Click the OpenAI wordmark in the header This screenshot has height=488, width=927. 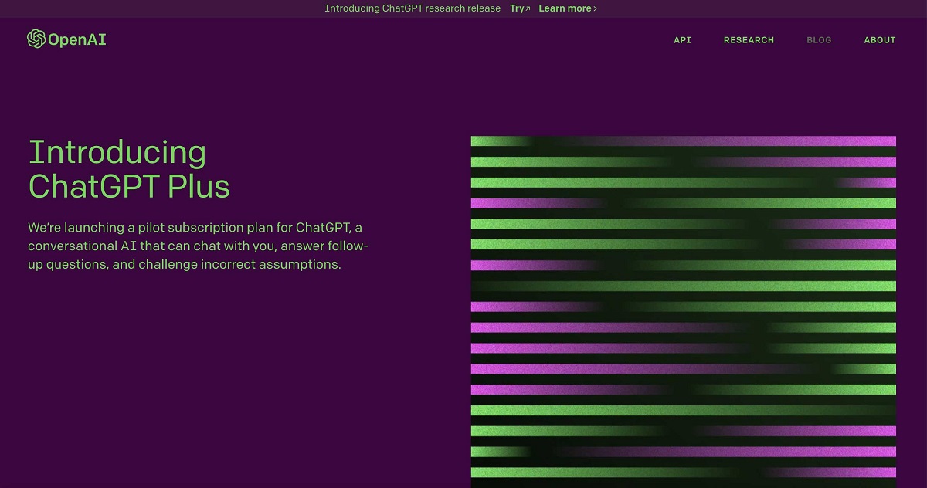click(x=76, y=39)
